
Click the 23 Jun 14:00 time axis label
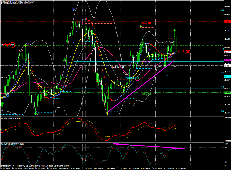pos(111,169)
